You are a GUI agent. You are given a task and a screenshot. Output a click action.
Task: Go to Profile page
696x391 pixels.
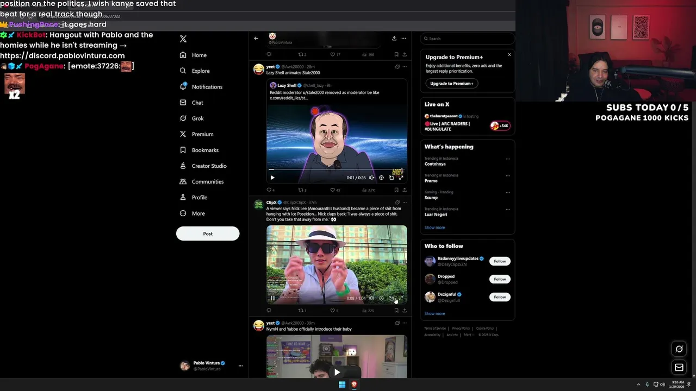[193, 197]
